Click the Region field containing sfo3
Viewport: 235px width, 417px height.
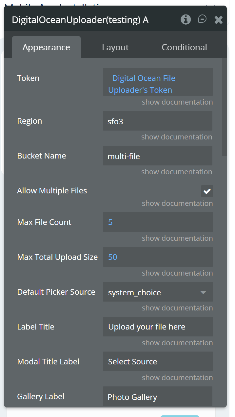(158, 121)
